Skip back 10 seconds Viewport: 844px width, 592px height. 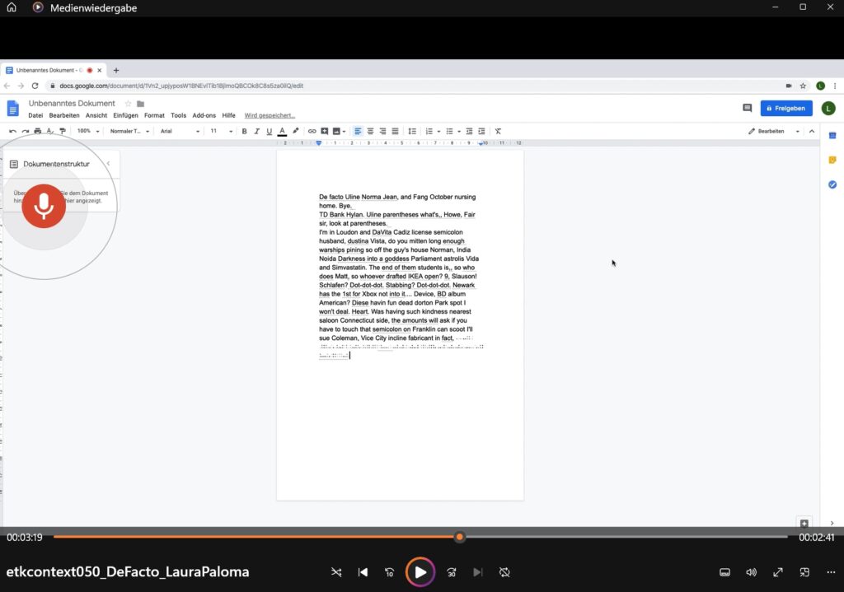pyautogui.click(x=389, y=572)
